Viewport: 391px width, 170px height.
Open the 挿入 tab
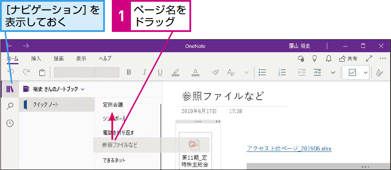pos(36,59)
